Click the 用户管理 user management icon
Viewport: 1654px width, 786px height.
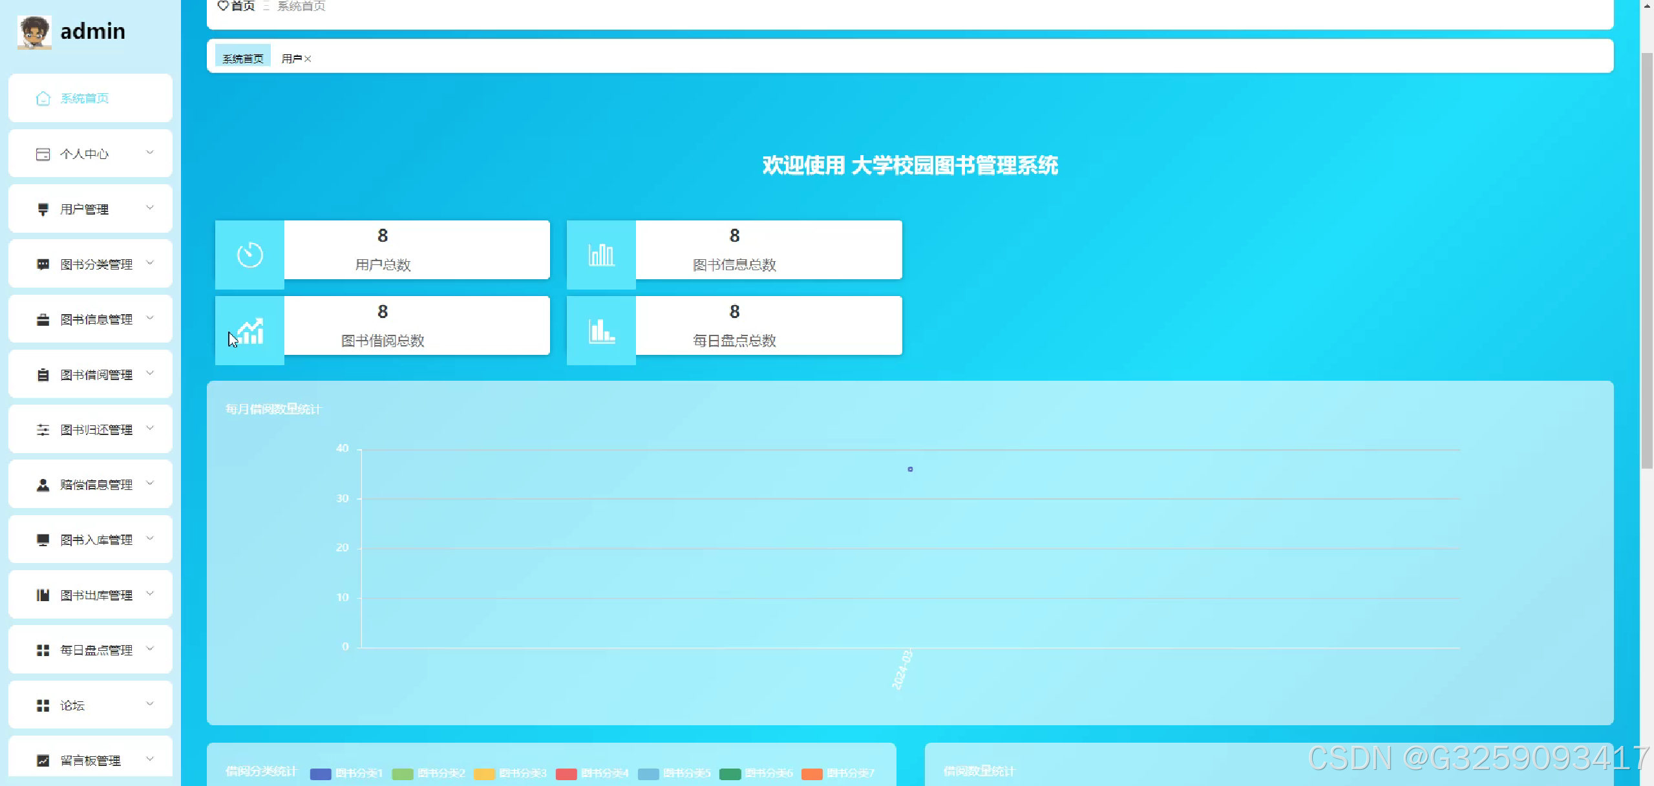[43, 208]
